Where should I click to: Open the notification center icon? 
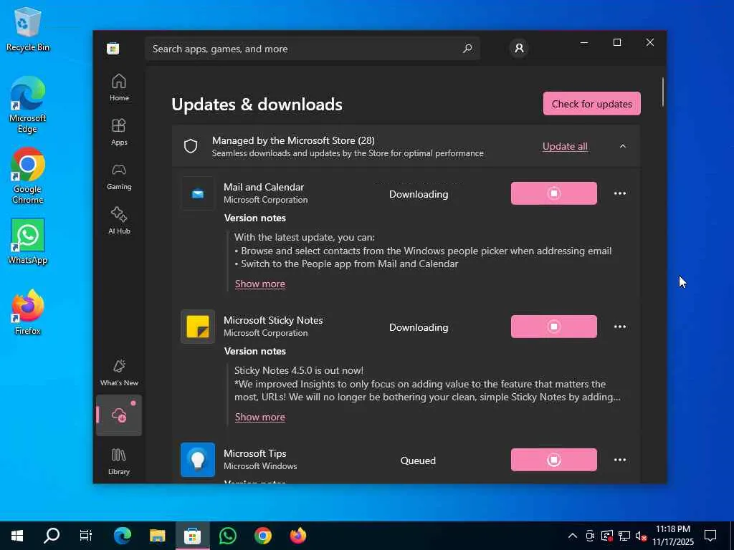710,536
